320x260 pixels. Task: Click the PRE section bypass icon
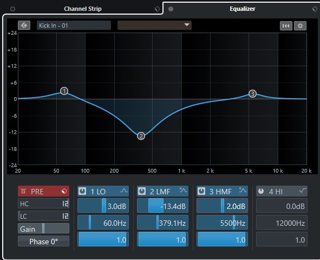coord(23,191)
